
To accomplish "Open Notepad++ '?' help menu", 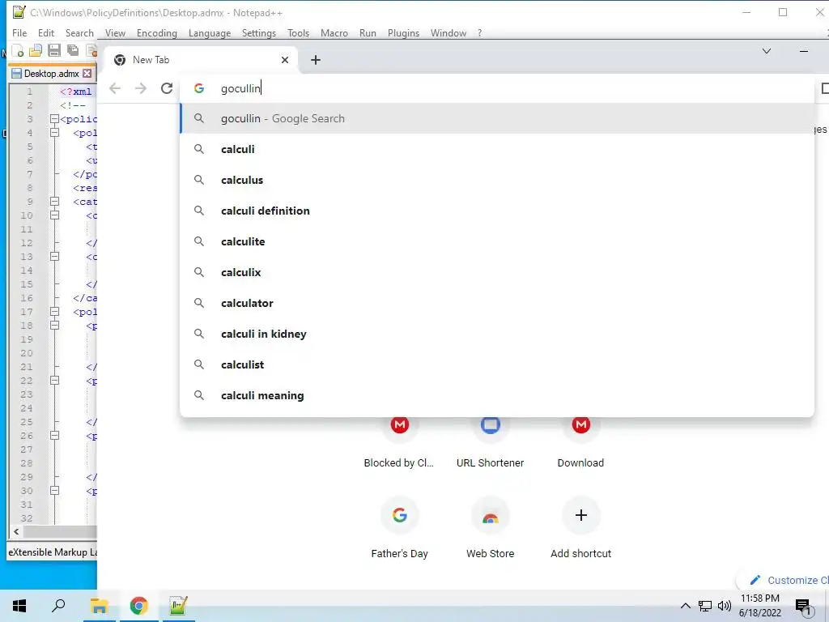I will [479, 32].
